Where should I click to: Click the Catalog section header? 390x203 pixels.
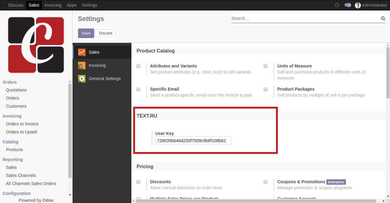point(10,142)
